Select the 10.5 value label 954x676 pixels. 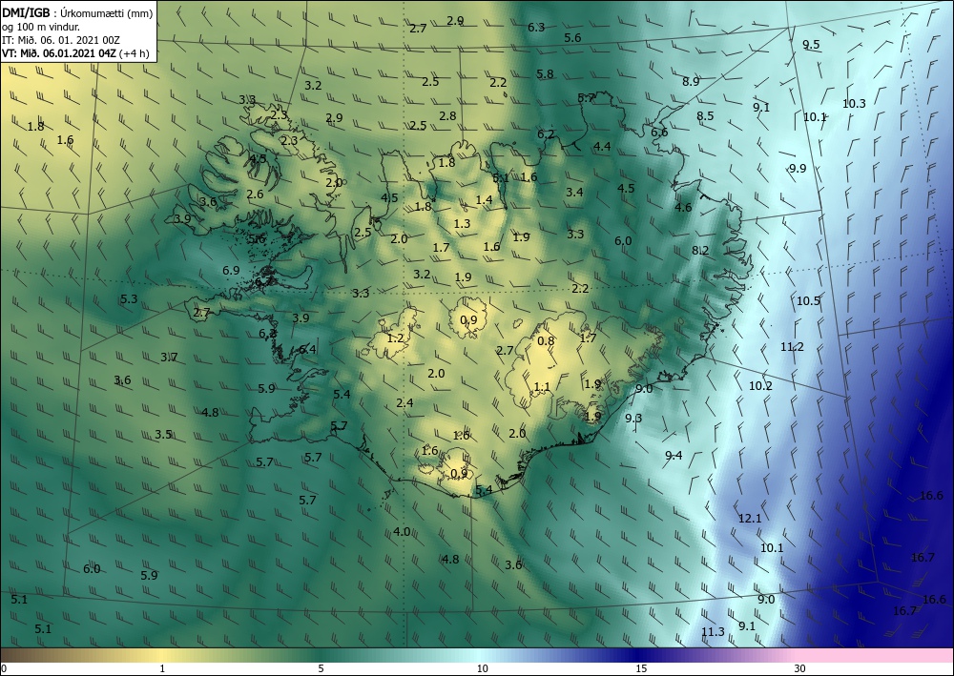tap(808, 300)
